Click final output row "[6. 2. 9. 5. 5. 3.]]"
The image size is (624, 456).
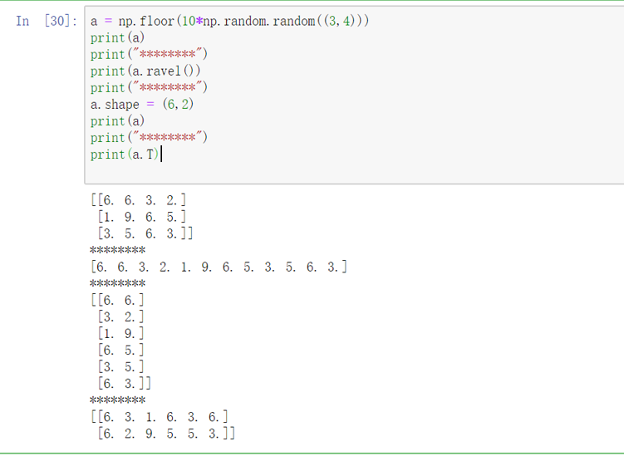pos(166,433)
